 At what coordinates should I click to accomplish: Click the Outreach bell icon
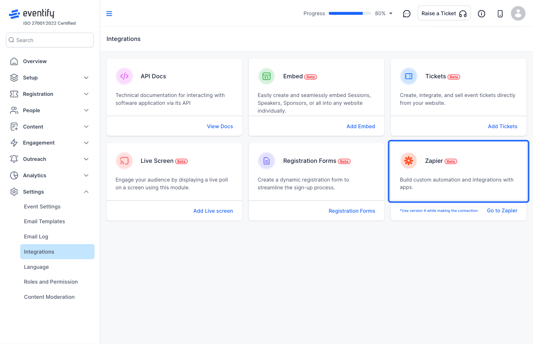pyautogui.click(x=14, y=159)
